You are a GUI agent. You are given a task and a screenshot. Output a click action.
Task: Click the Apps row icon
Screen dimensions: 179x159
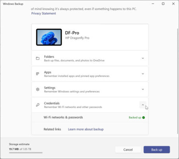coord(38,74)
